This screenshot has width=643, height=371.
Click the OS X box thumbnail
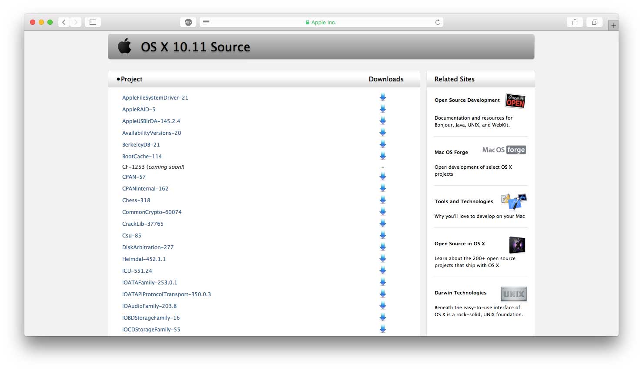click(x=517, y=245)
